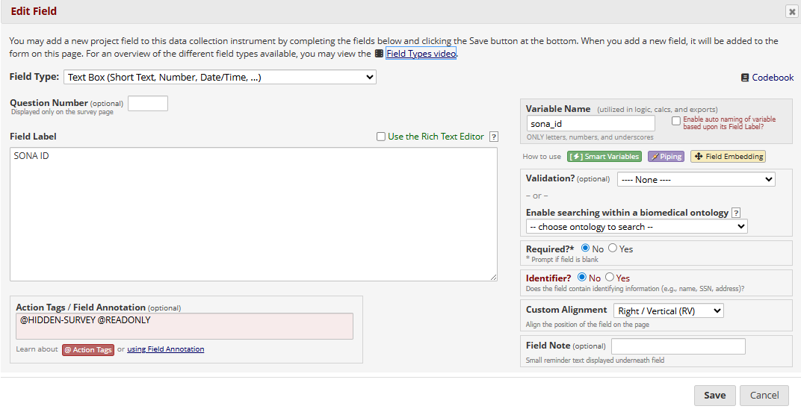Expand the Validation dropdown
This screenshot has height=415, width=801.
[x=696, y=179]
